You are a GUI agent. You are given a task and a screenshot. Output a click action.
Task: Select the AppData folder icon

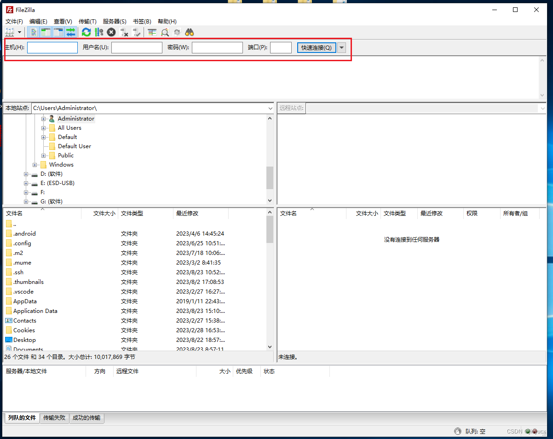[x=9, y=301]
